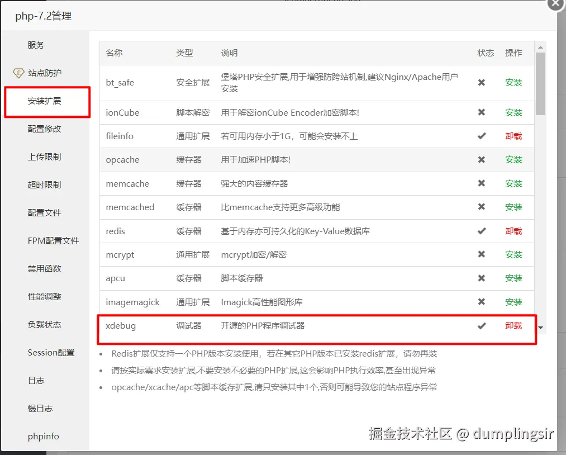Install the apcu extension
The height and width of the screenshot is (455, 566).
tap(513, 278)
